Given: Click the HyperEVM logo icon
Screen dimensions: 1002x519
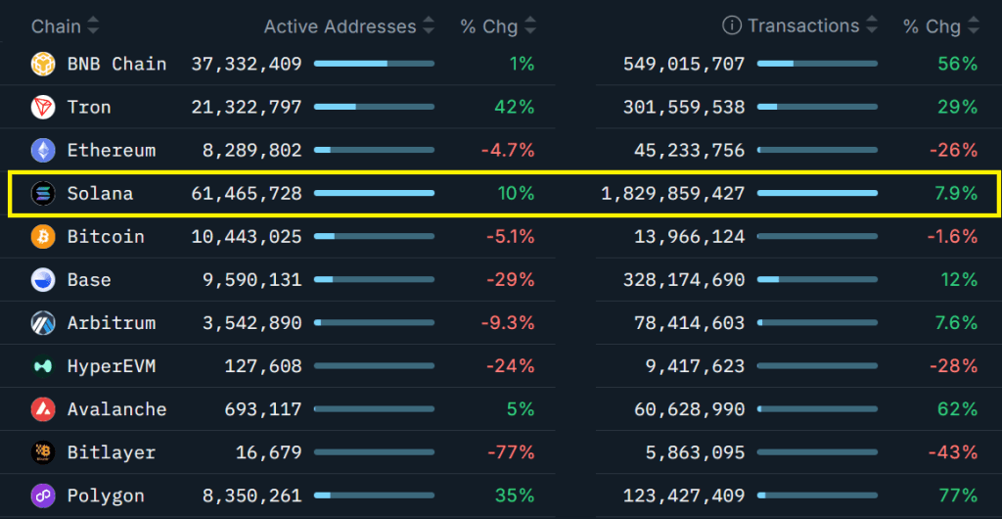Looking at the screenshot, I should [43, 366].
